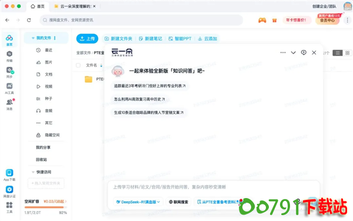Click 智能PPT

(x=180, y=39)
